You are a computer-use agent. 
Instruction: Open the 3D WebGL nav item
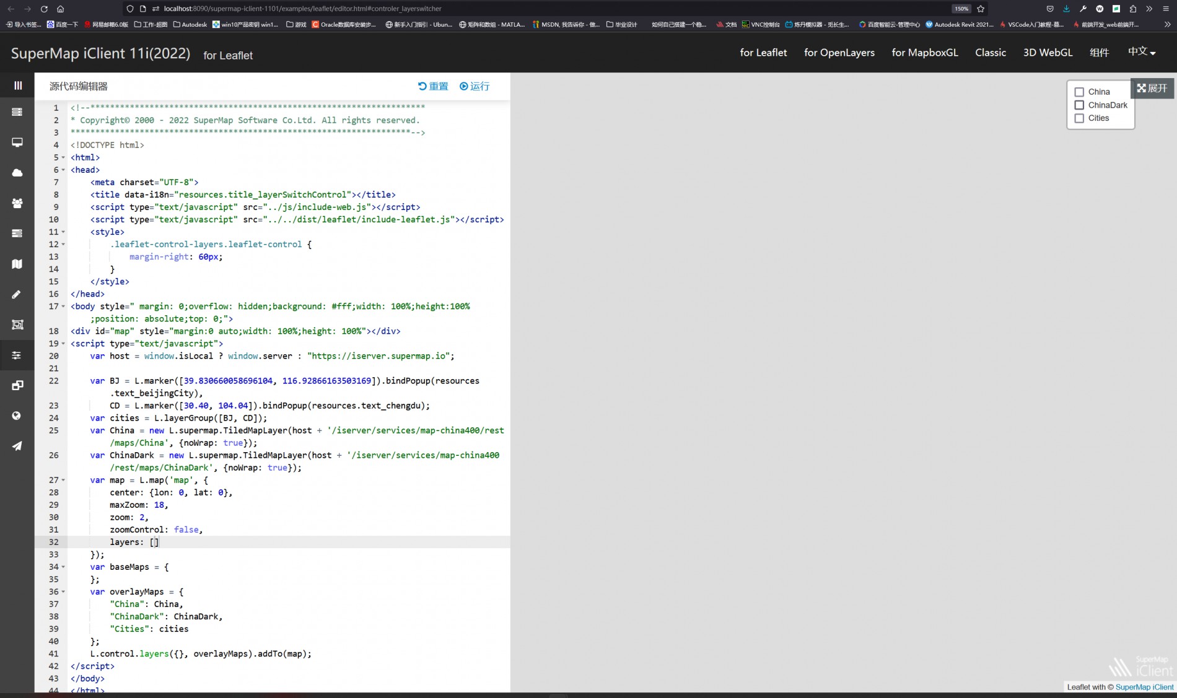(1048, 53)
